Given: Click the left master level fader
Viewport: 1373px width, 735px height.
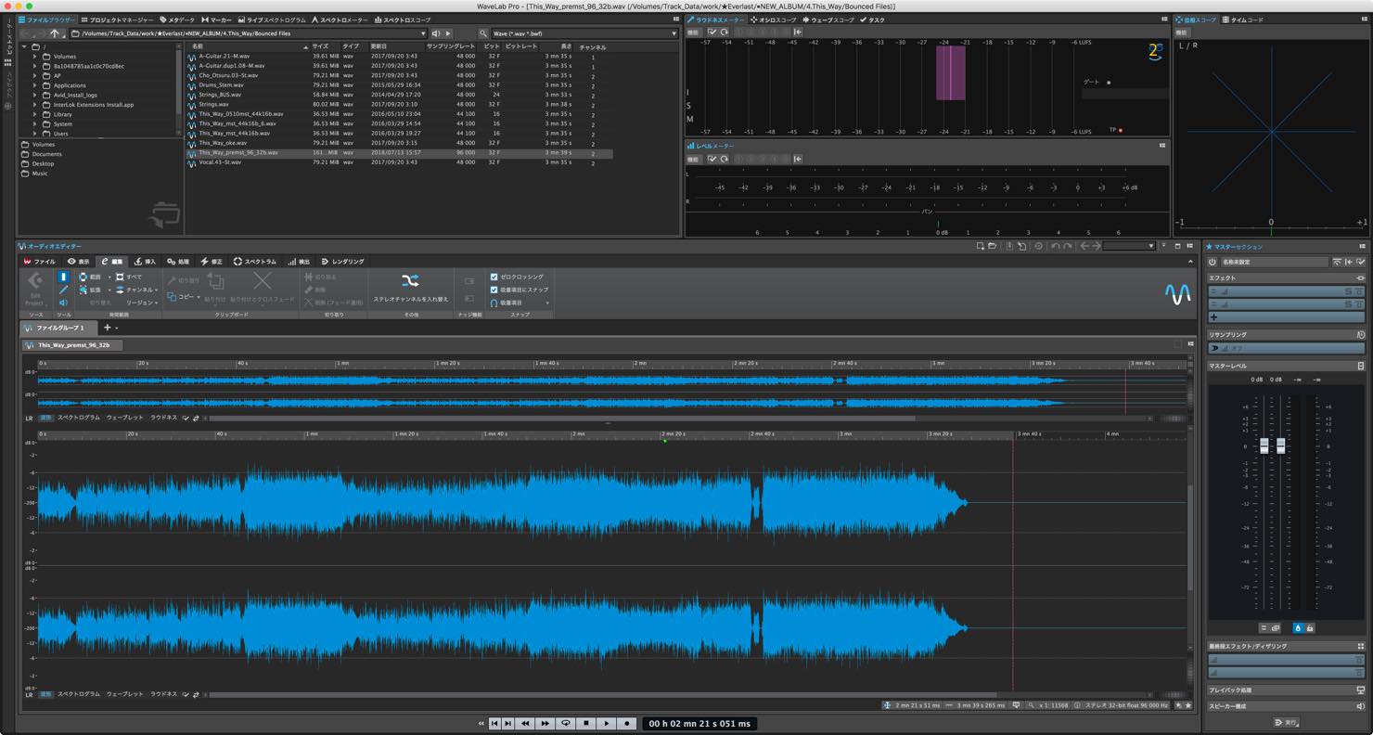Looking at the screenshot, I should pos(1264,446).
